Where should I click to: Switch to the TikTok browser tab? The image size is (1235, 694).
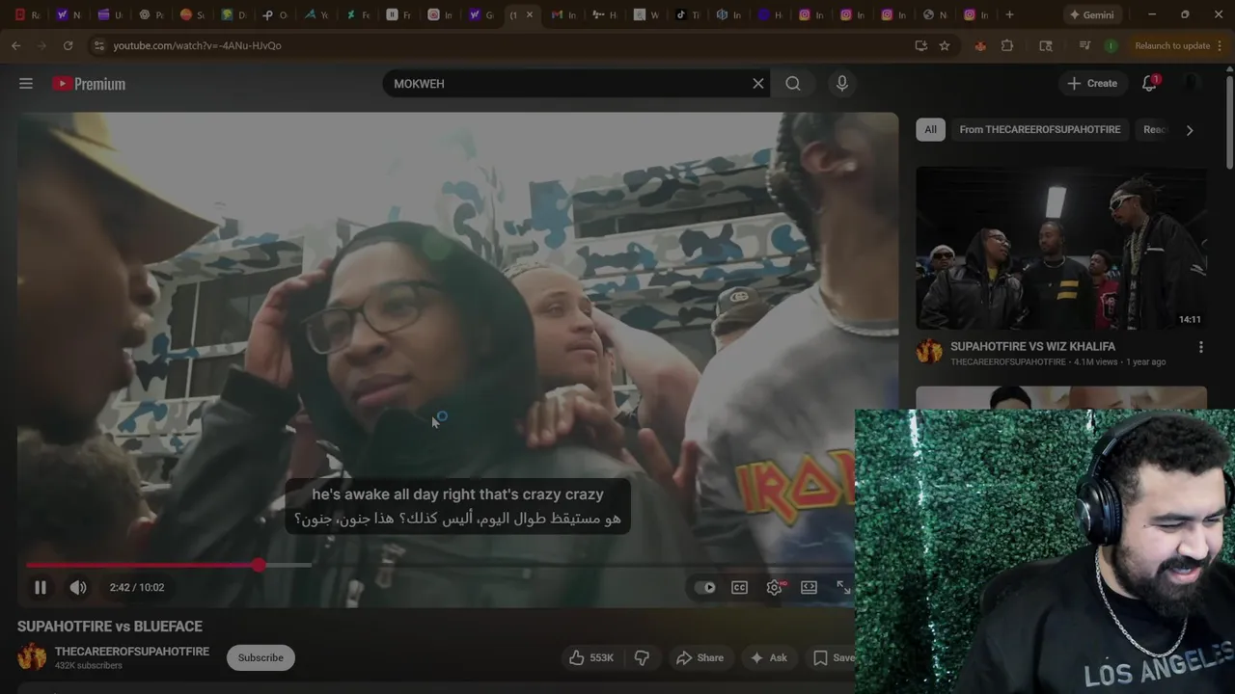[x=687, y=14]
